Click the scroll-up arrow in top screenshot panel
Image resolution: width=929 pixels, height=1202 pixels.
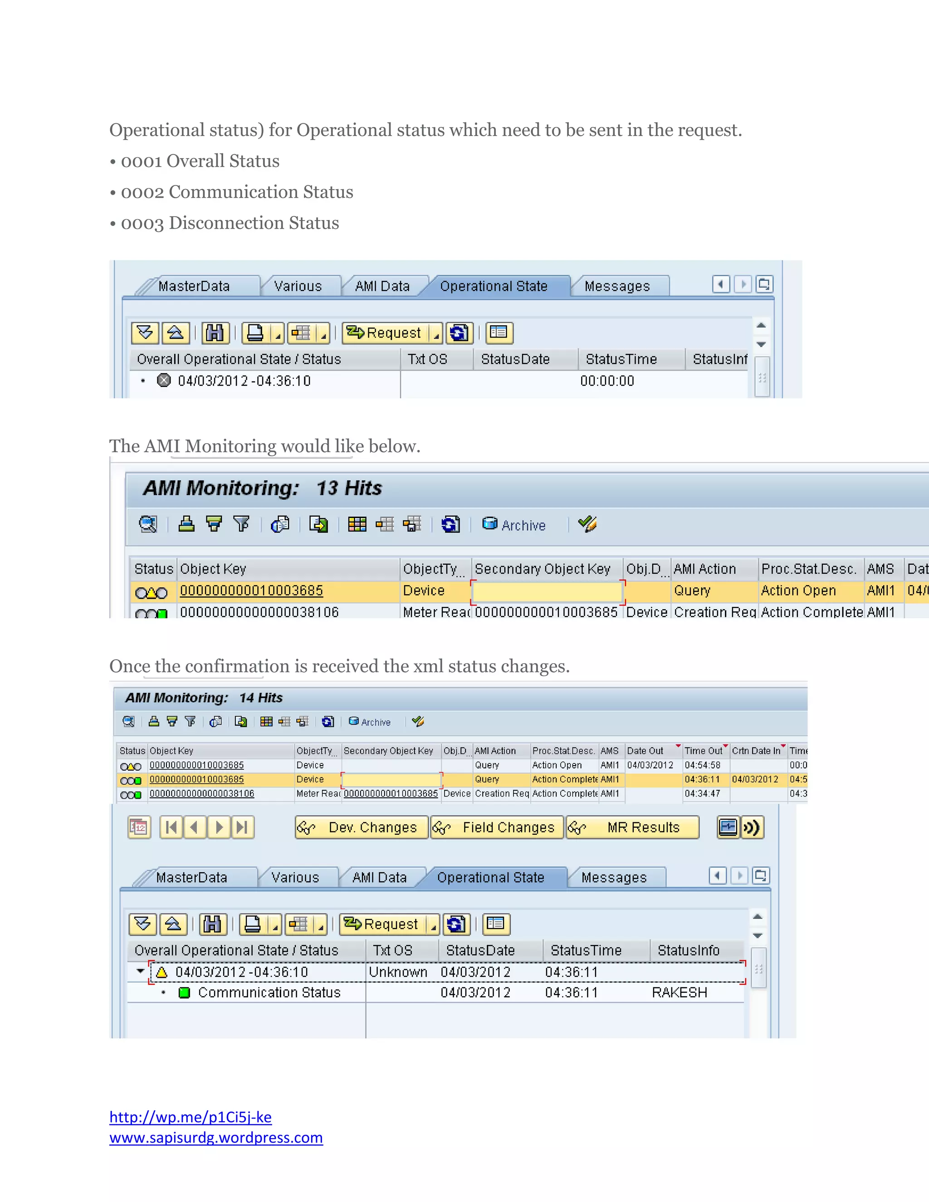point(761,326)
